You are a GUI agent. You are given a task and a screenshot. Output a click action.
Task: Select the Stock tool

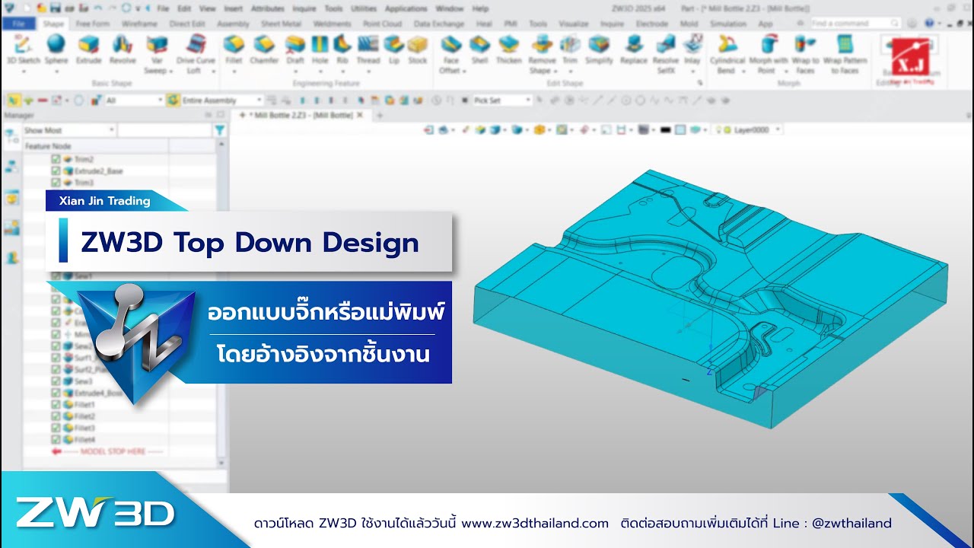(418, 50)
